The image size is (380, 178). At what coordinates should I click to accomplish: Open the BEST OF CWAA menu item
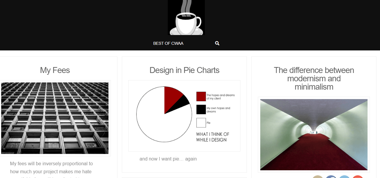coord(168,43)
